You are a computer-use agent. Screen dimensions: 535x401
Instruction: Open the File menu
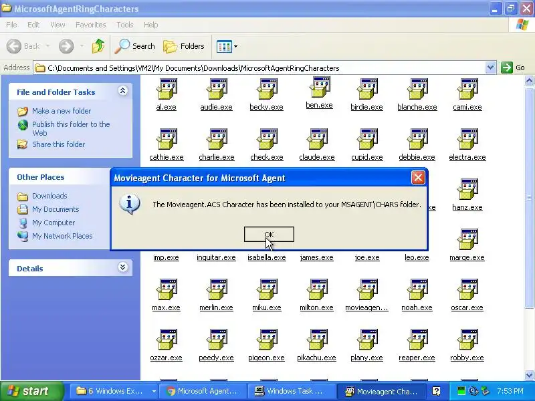(x=11, y=25)
